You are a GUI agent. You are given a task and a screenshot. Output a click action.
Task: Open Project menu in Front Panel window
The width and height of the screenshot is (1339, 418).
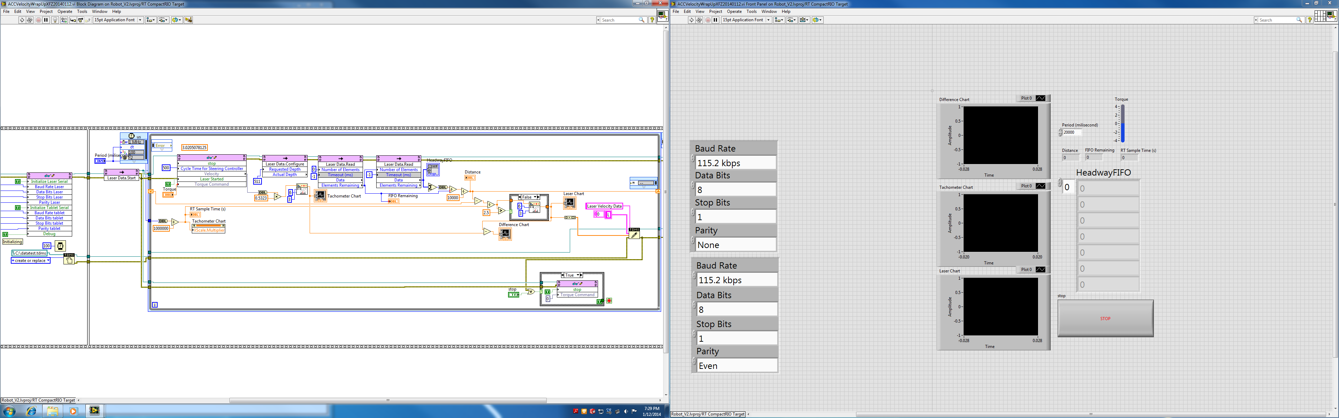pos(716,11)
